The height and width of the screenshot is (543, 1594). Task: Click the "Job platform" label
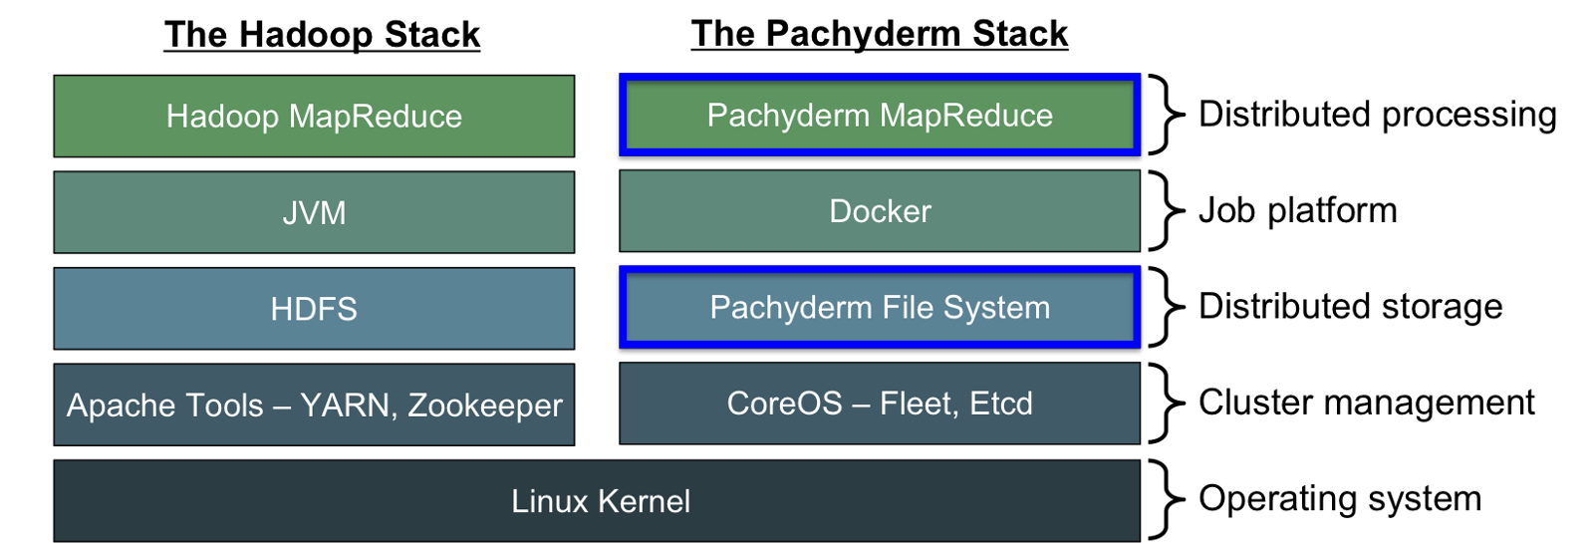pos(1297,210)
